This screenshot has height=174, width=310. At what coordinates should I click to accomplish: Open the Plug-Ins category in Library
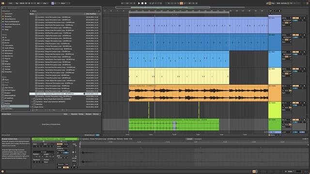pos(8,58)
